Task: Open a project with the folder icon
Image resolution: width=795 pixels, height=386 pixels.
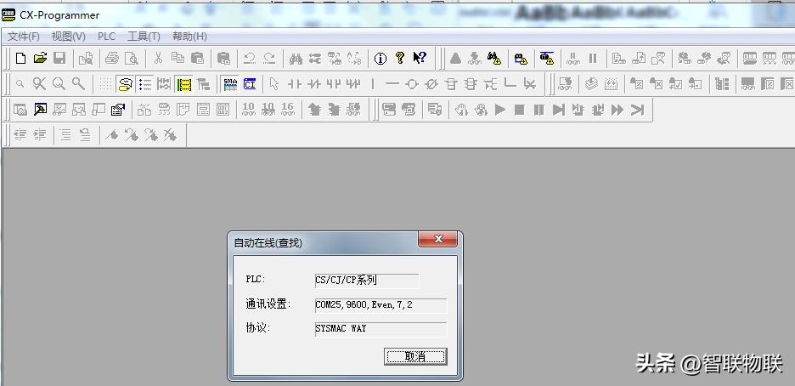Action: click(x=40, y=59)
